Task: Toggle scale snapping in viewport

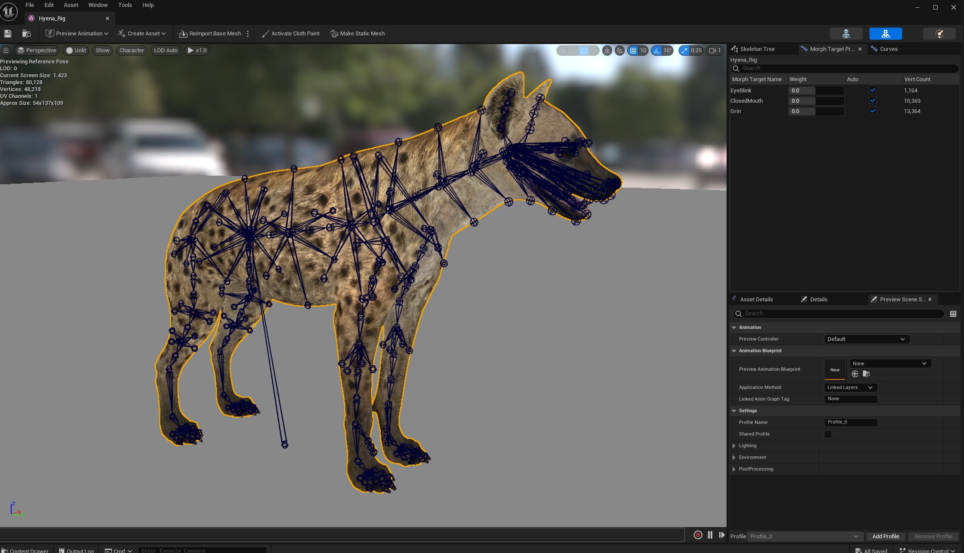Action: (684, 51)
